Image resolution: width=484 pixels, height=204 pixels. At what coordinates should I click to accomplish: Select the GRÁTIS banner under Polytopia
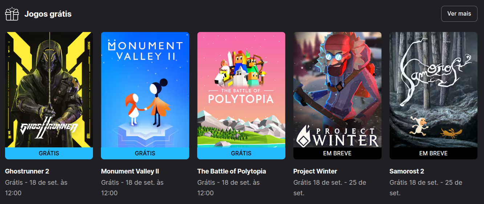pyautogui.click(x=241, y=153)
